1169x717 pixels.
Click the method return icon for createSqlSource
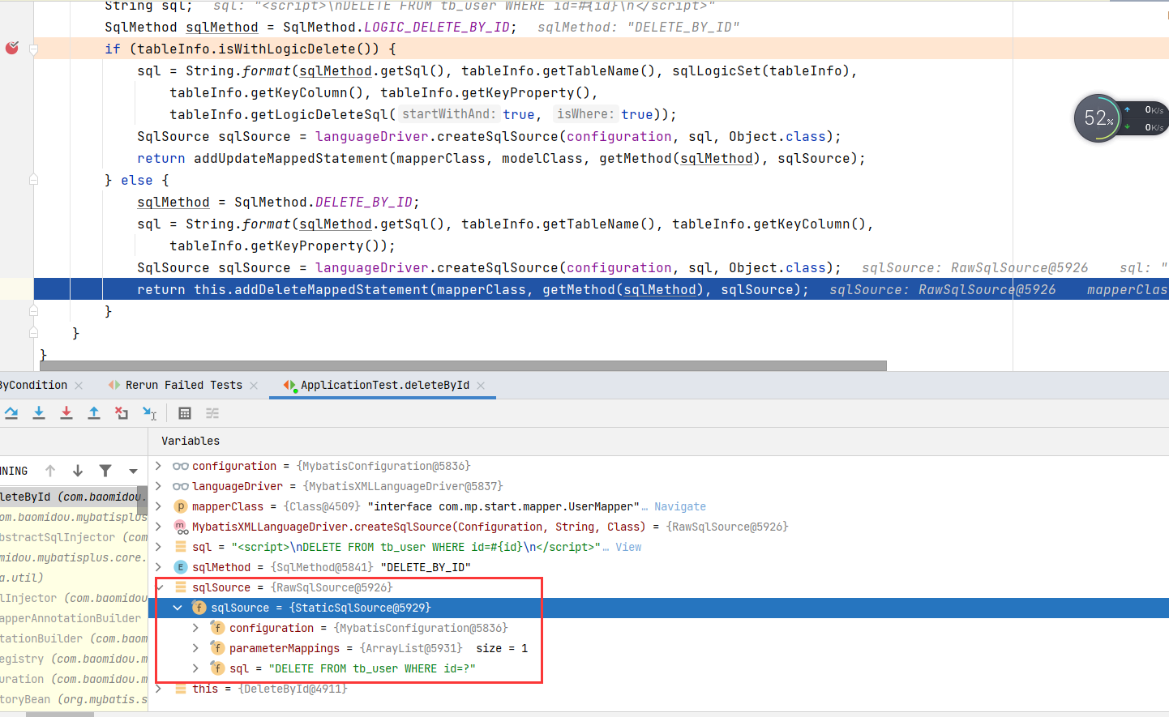pyautogui.click(x=181, y=527)
